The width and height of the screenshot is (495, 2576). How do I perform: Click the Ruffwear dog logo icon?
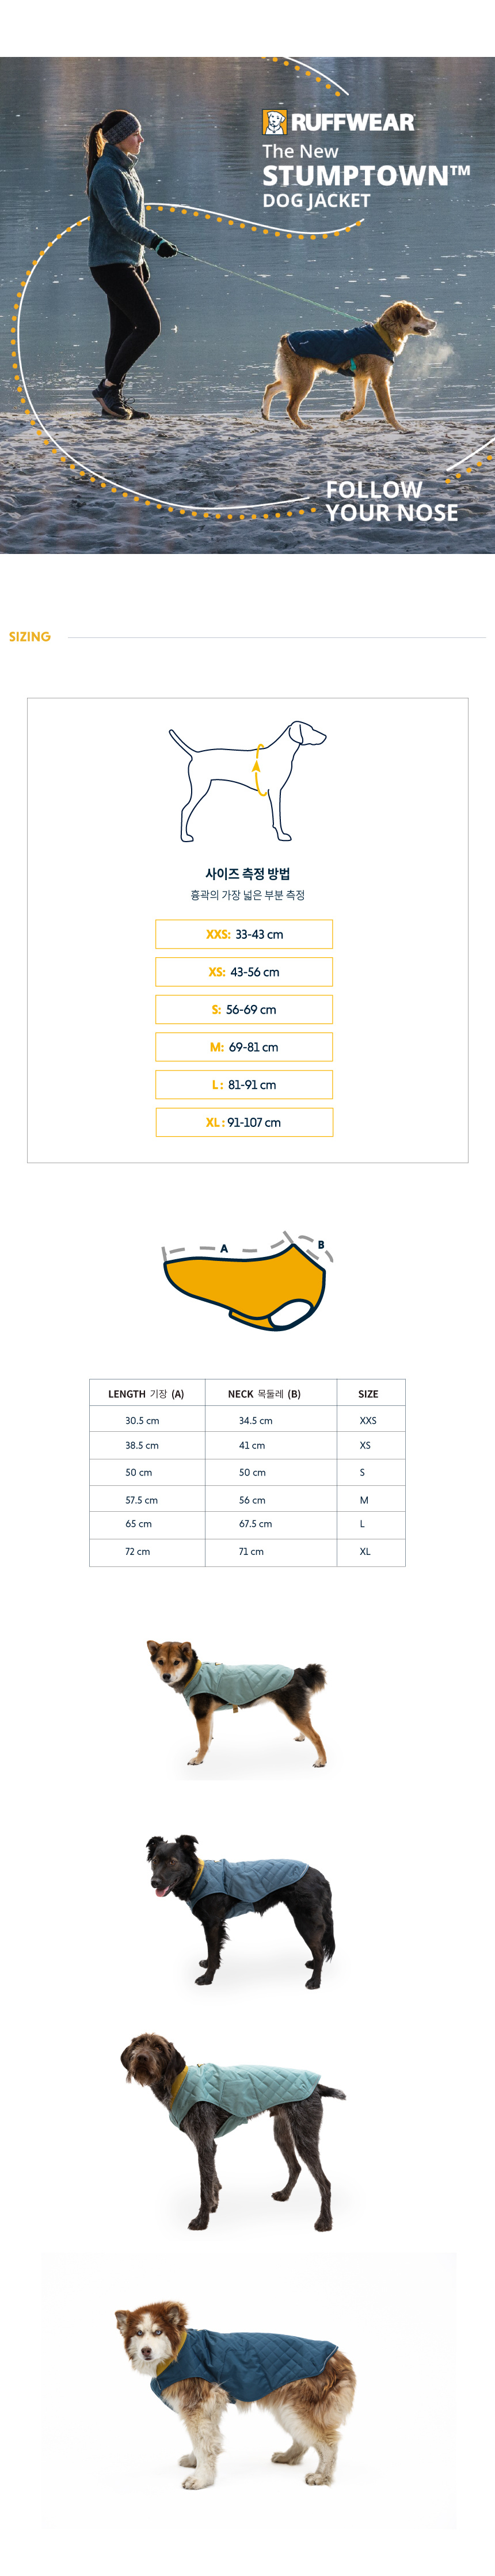pos(274,122)
